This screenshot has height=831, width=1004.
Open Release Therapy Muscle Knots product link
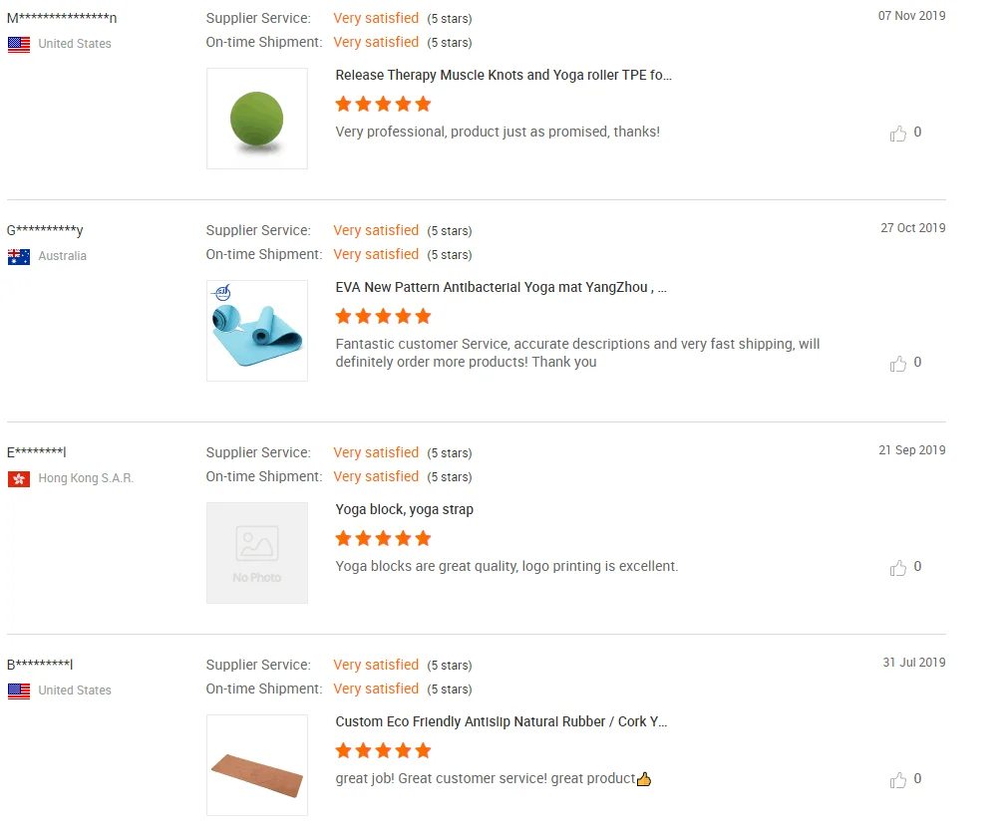(503, 75)
